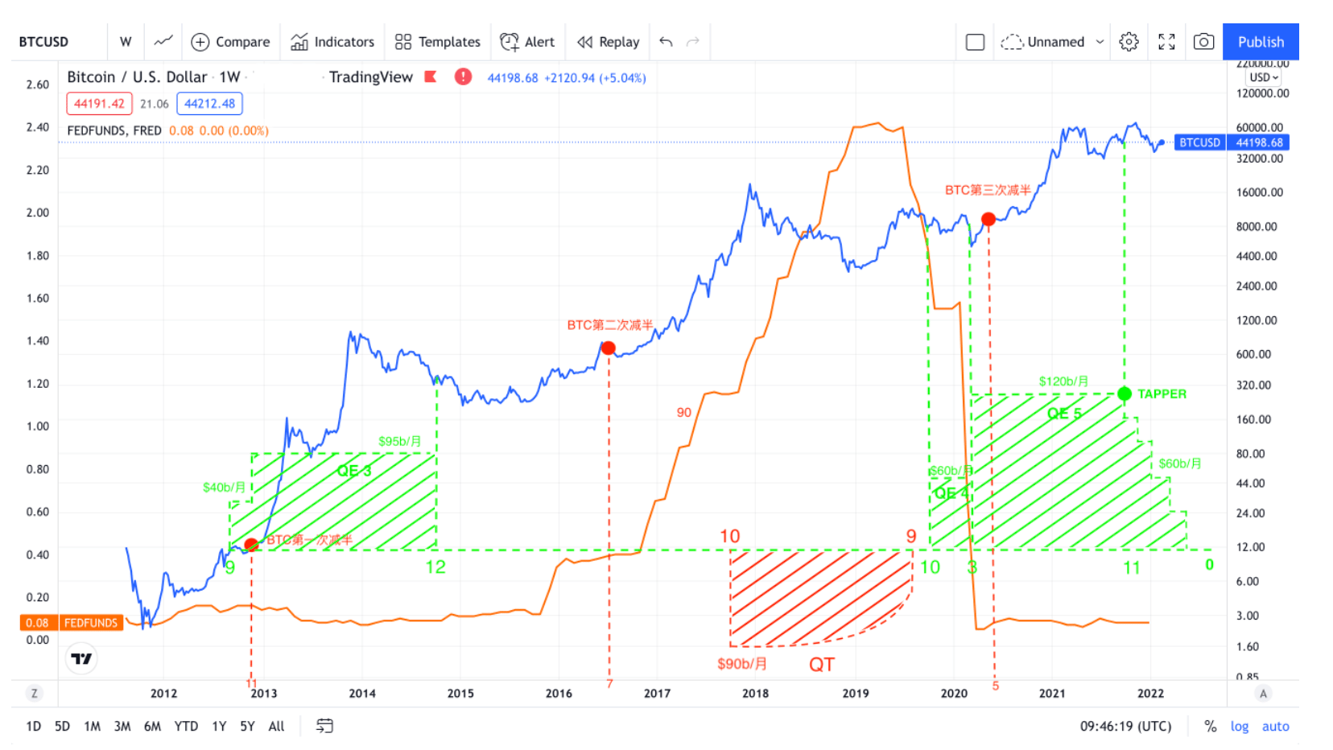Select the 5Y time range
The width and height of the screenshot is (1333, 750).
click(x=247, y=726)
